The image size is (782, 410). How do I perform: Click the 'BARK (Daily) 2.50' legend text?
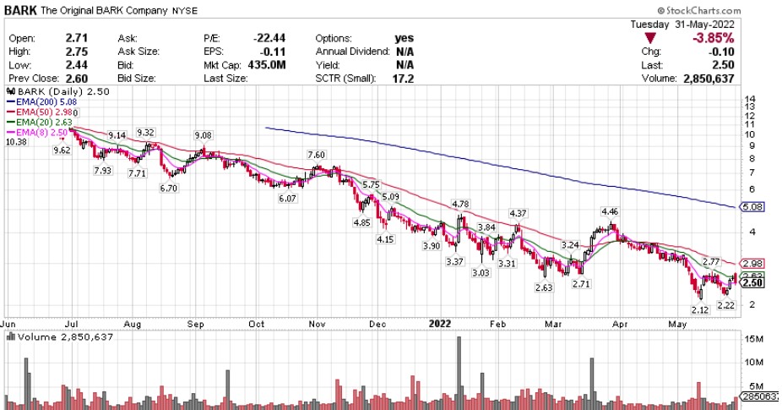[x=63, y=92]
